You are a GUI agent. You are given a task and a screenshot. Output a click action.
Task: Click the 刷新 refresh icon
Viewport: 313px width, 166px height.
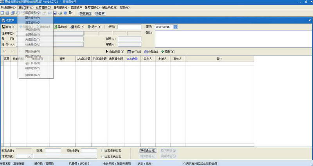pyautogui.click(x=163, y=51)
